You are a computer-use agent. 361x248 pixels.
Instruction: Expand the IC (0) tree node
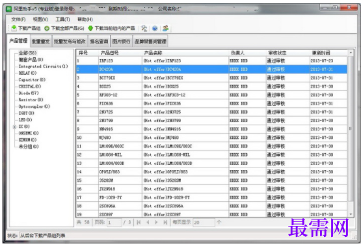pyautogui.click(x=14, y=127)
